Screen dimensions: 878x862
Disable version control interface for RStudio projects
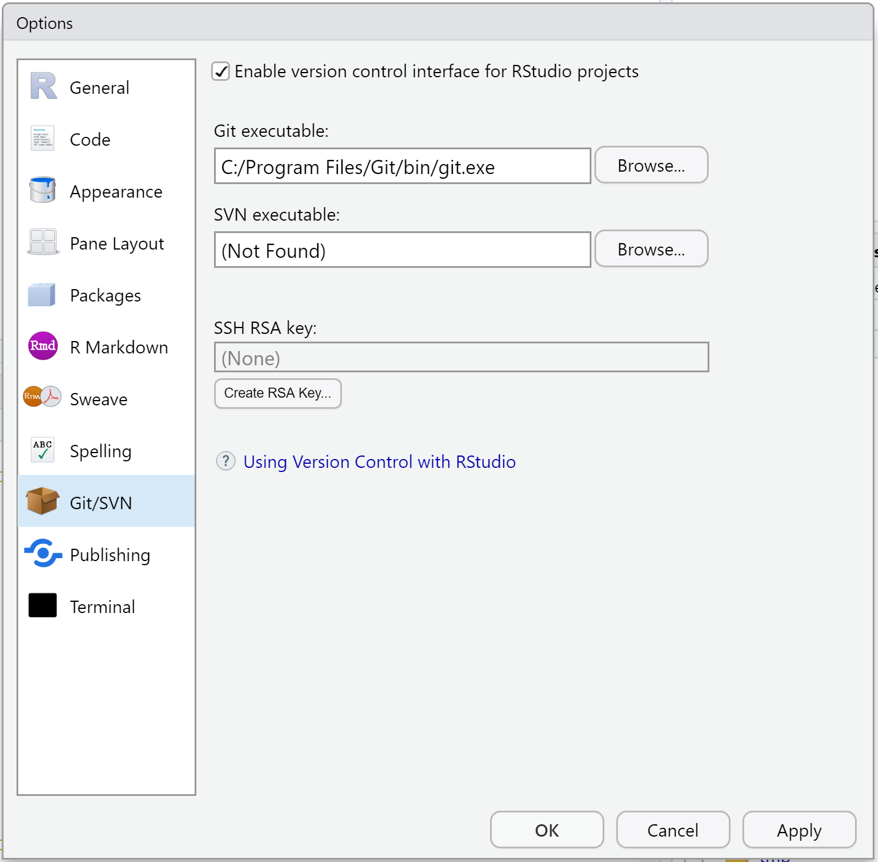220,71
